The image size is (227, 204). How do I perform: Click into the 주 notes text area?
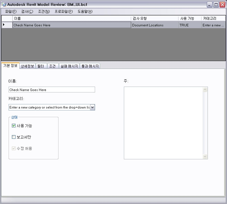[x=163, y=123]
